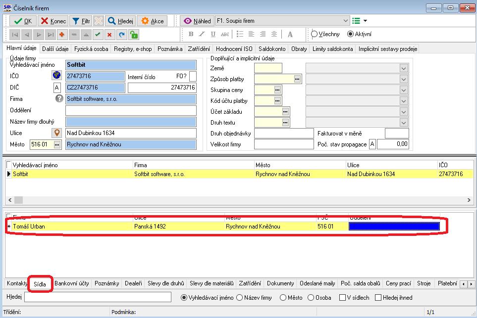477x318 pixels.
Task: Apply strikethrough ABC formatting
Action: click(x=225, y=34)
